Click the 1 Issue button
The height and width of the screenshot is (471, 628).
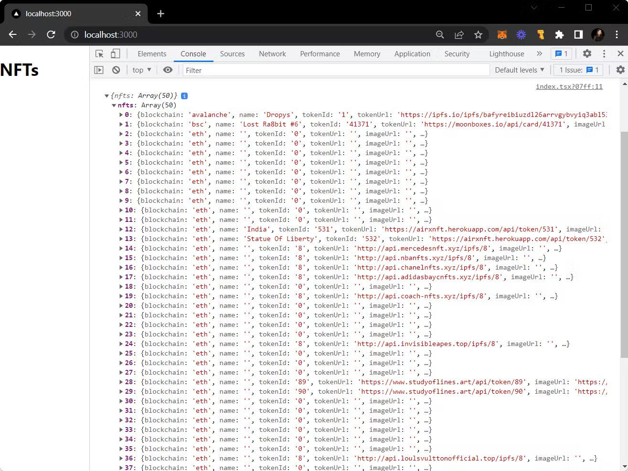pos(578,70)
